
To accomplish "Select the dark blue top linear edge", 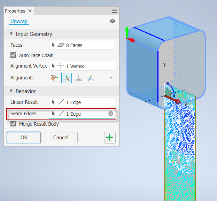I will pos(149,34).
